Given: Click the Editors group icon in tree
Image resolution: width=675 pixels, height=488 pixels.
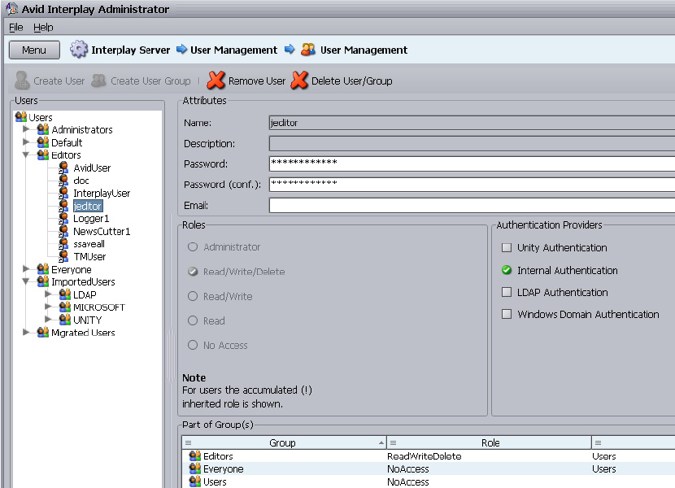Looking at the screenshot, I should (42, 155).
